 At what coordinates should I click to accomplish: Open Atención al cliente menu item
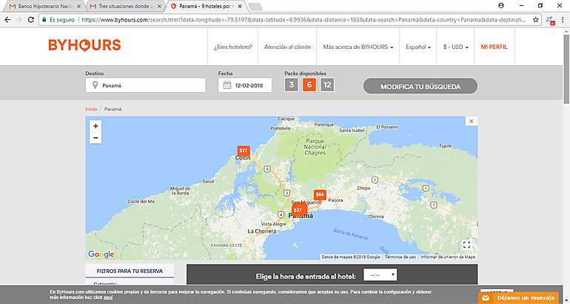tap(287, 47)
